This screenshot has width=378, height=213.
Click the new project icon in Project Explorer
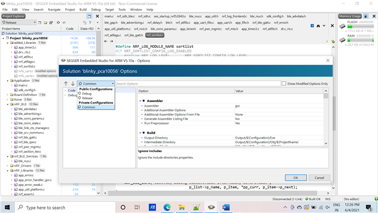[40, 22]
